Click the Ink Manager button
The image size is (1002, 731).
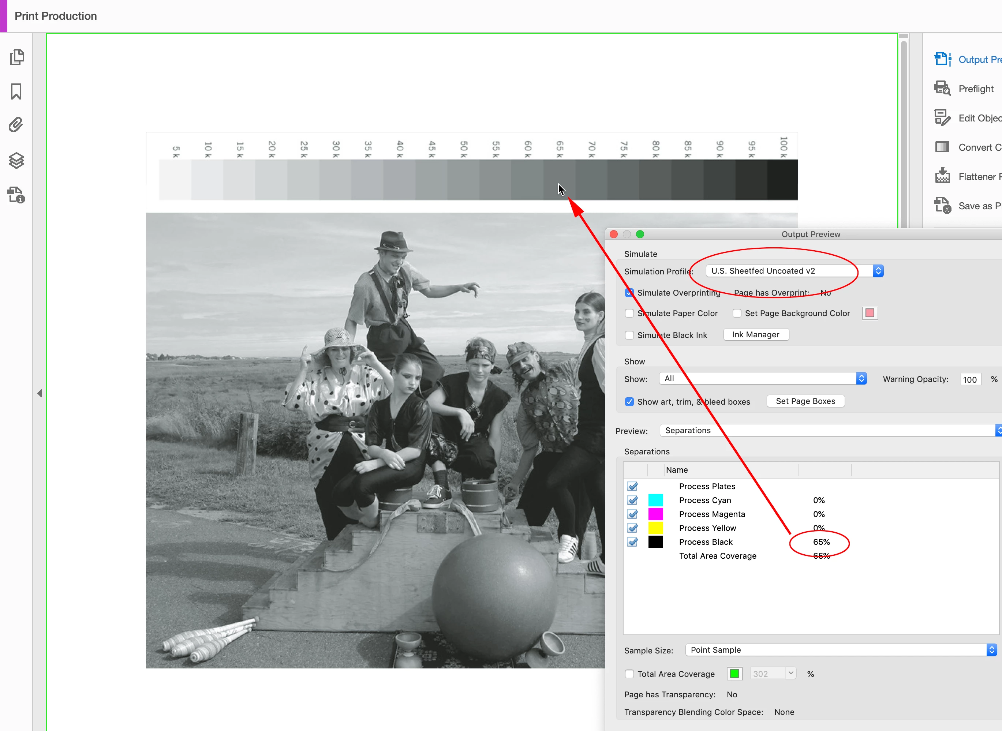[755, 334]
